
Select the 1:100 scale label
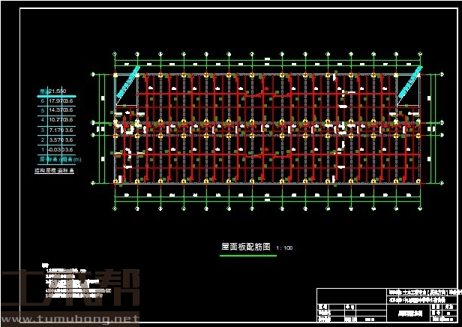[x=284, y=247]
